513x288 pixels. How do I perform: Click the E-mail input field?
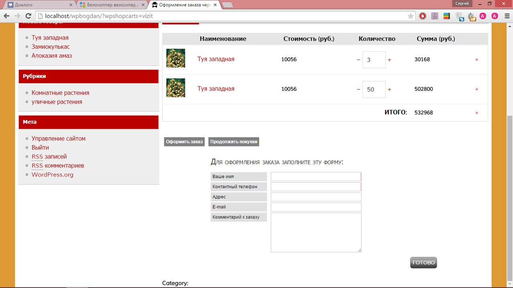316,207
